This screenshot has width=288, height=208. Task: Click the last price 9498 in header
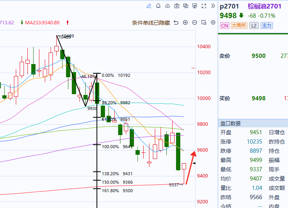point(228,15)
